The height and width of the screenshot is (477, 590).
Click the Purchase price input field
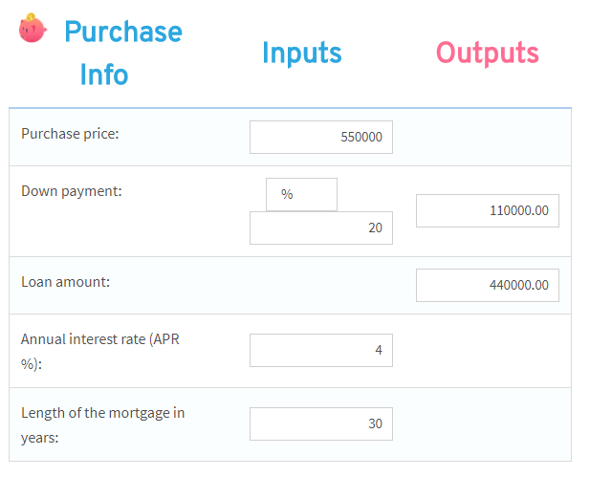(x=321, y=137)
